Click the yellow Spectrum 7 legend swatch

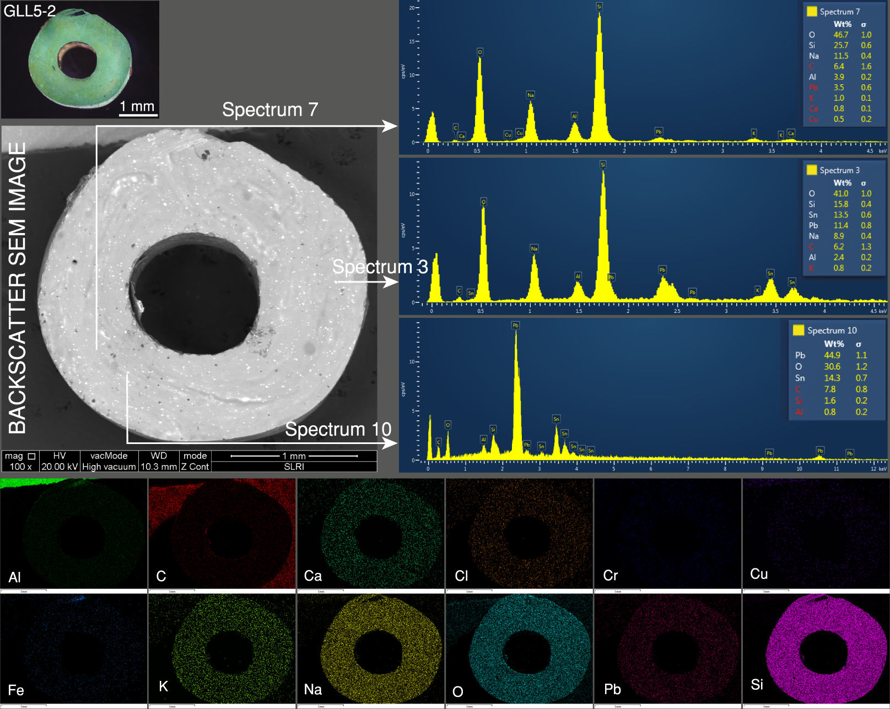point(812,12)
